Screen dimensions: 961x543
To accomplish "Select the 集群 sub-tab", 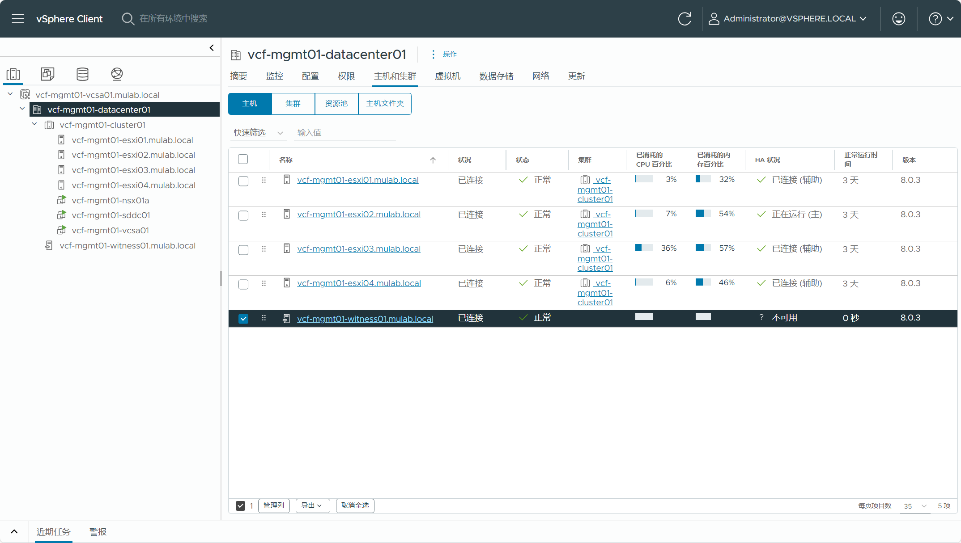I will point(293,104).
